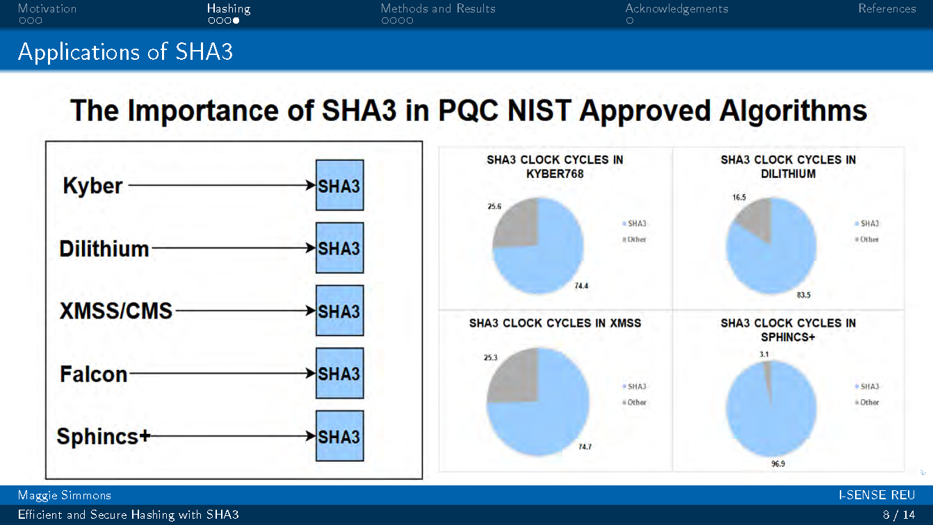Select first slide circle under Motivation
Screen dimensions: 933x525
click(22, 21)
